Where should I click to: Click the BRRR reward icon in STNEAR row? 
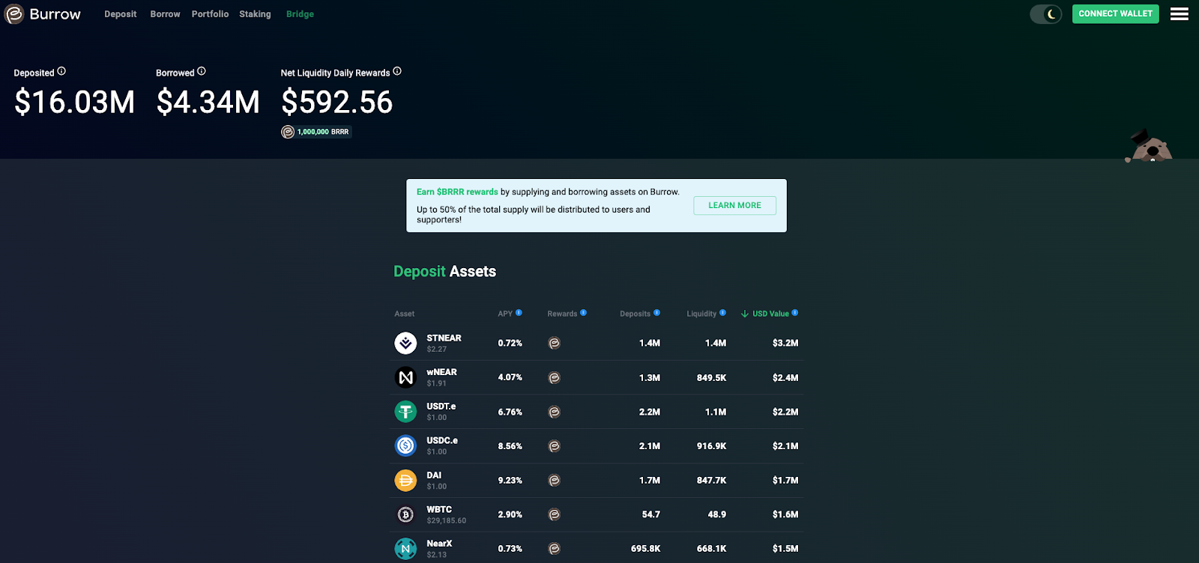555,343
